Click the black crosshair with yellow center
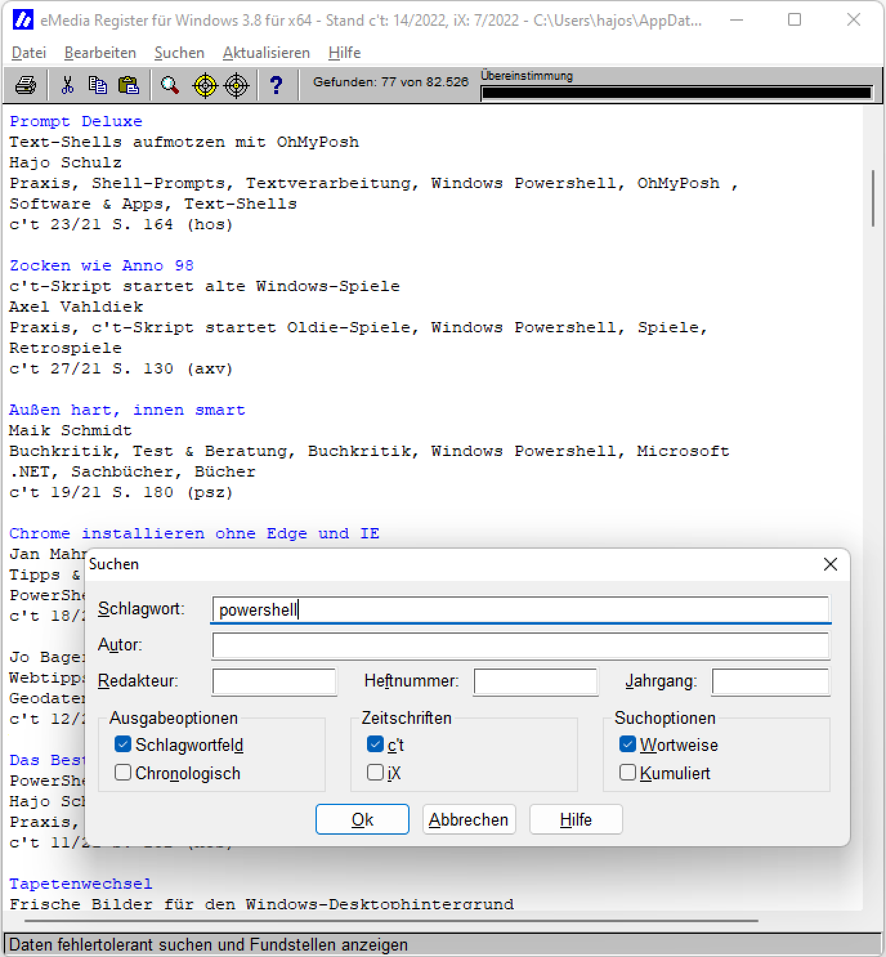886x957 pixels. (x=236, y=85)
